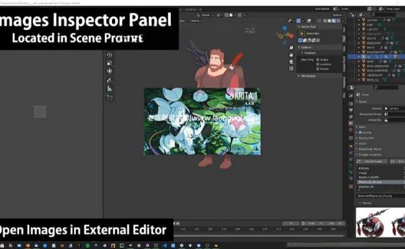
Task: Open the Render properties tab
Action: (351, 103)
